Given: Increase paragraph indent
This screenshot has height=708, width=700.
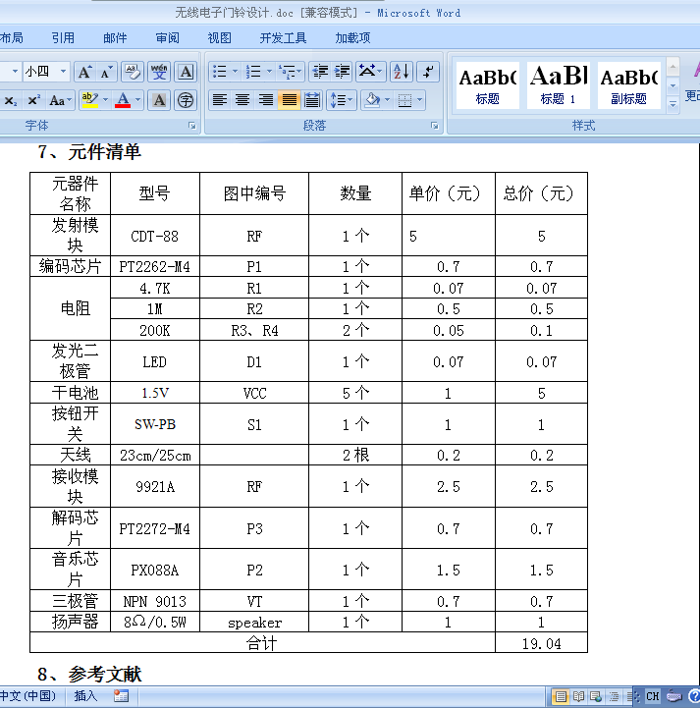Looking at the screenshot, I should [342, 72].
